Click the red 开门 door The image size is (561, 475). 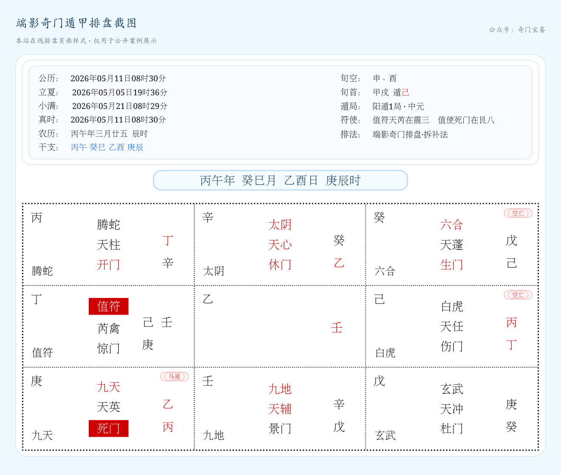[108, 265]
